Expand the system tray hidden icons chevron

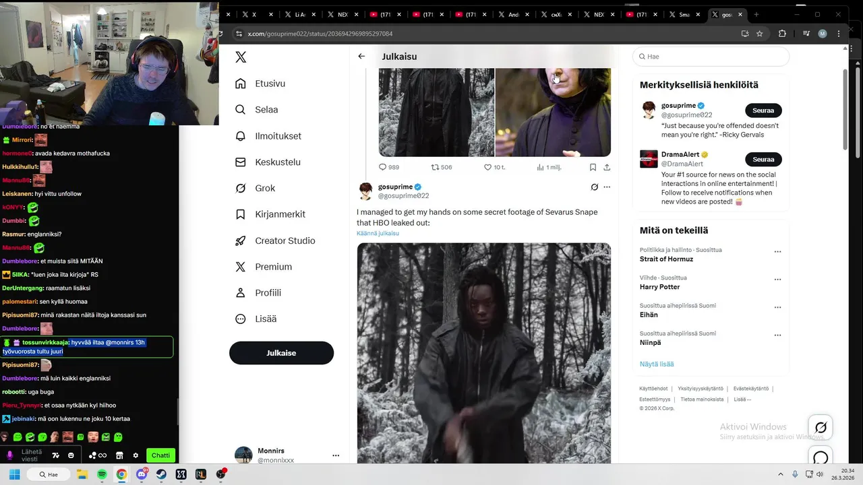(781, 474)
